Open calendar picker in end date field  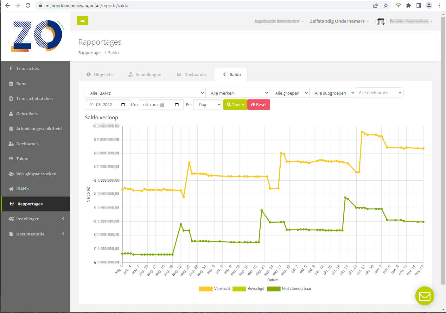177,105
